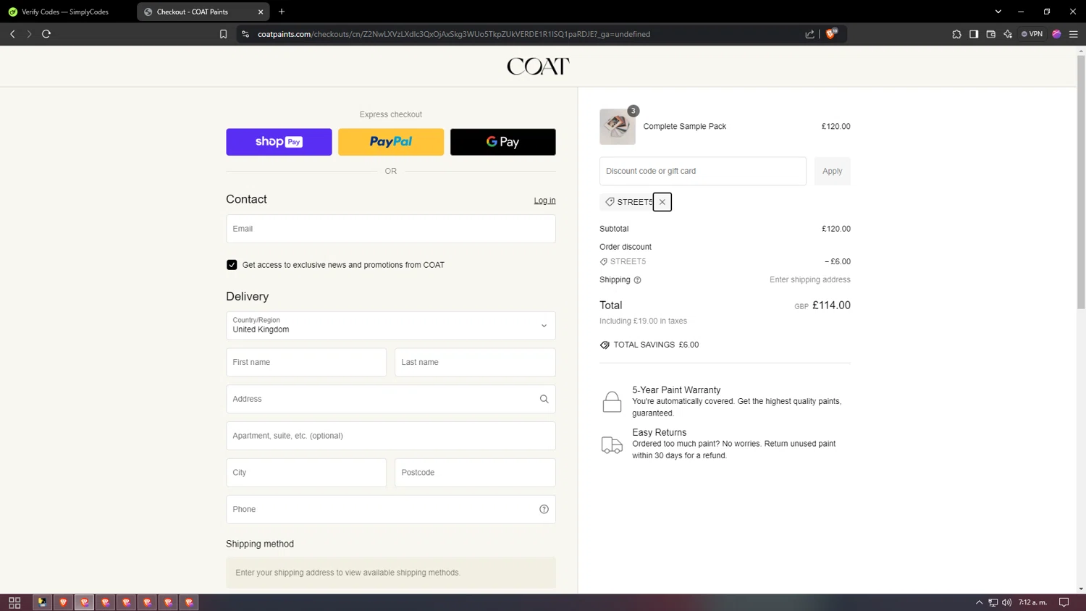The image size is (1086, 611).
Task: Open Brave Shields lion icon
Action: point(831,33)
